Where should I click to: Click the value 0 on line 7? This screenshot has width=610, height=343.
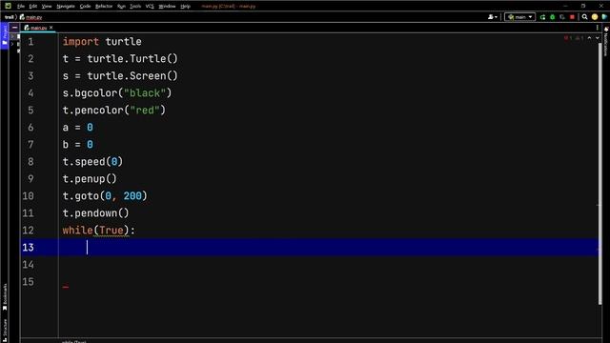coord(90,145)
